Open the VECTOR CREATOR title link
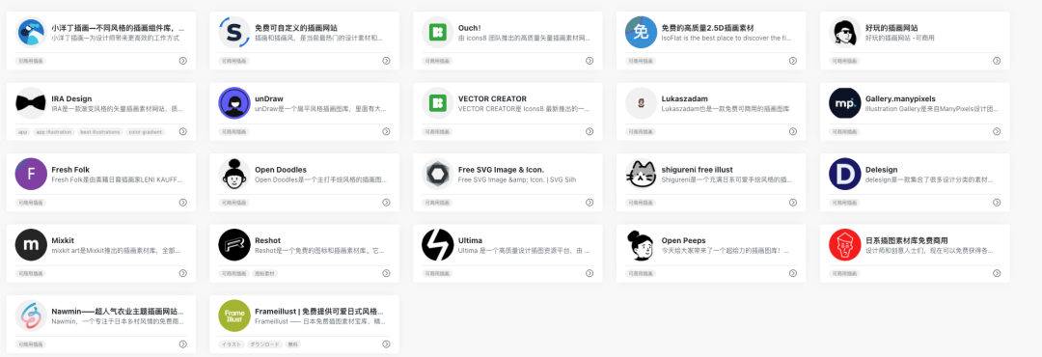The image size is (1042, 357). tap(492, 98)
